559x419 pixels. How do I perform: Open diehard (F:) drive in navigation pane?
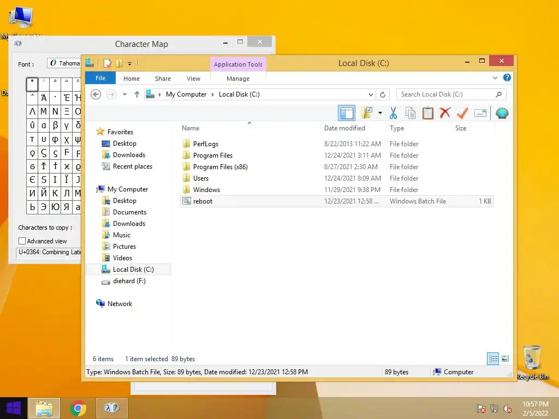[x=129, y=281]
